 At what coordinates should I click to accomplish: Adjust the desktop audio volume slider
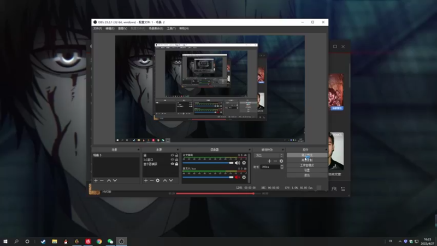208,163
